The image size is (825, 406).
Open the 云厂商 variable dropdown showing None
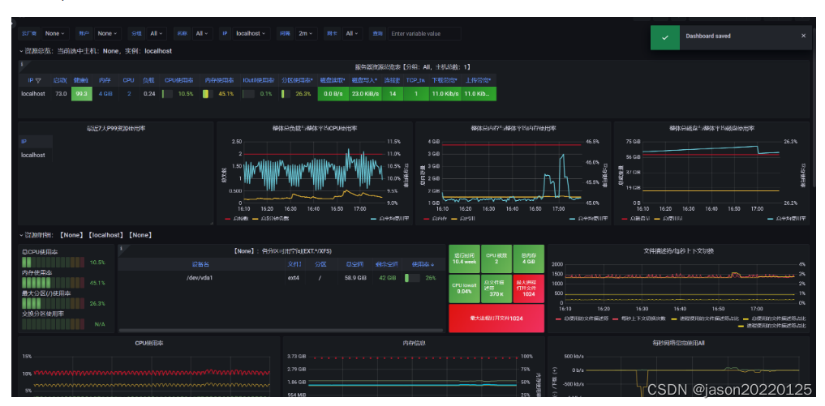point(55,33)
